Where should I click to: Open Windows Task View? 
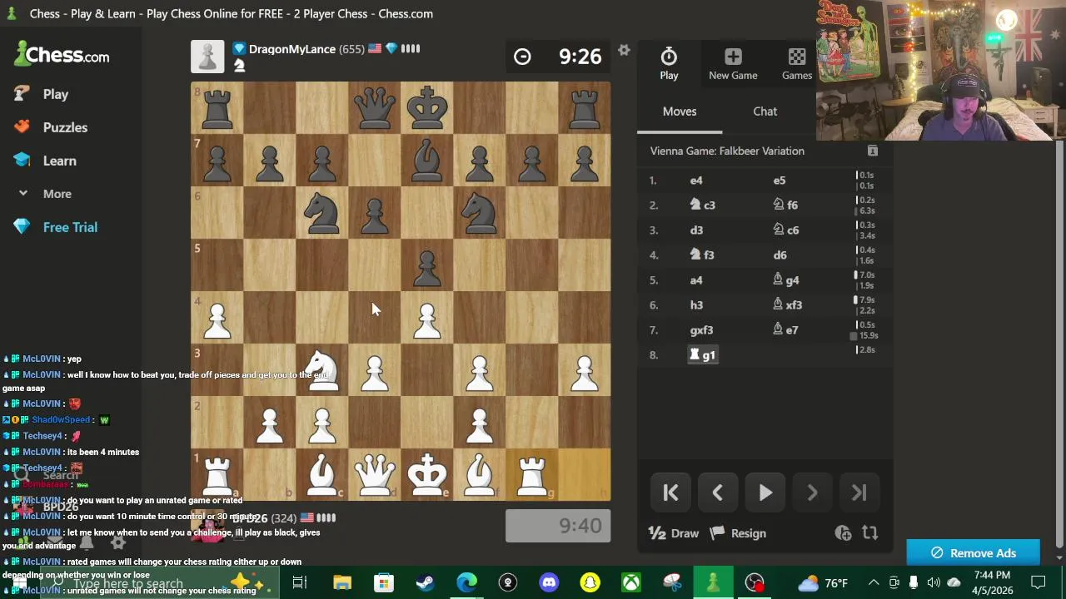[x=299, y=582]
